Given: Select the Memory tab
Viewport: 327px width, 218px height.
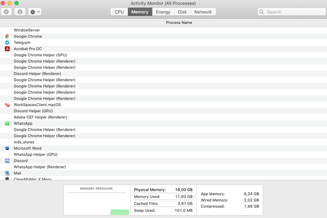Looking at the screenshot, I should coord(140,12).
